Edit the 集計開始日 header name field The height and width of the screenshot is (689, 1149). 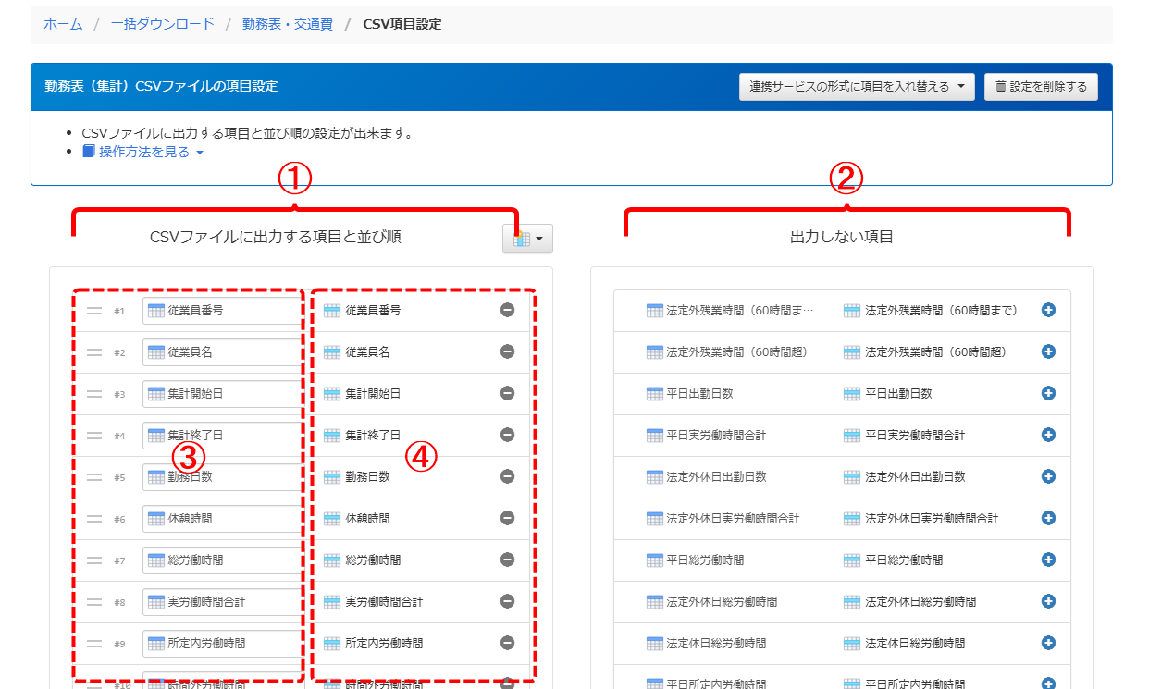222,394
